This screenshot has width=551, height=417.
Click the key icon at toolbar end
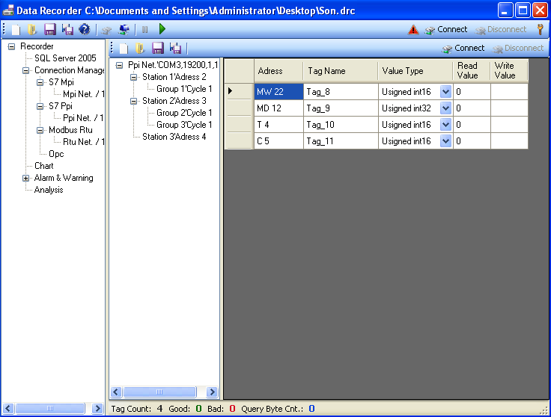(540, 29)
